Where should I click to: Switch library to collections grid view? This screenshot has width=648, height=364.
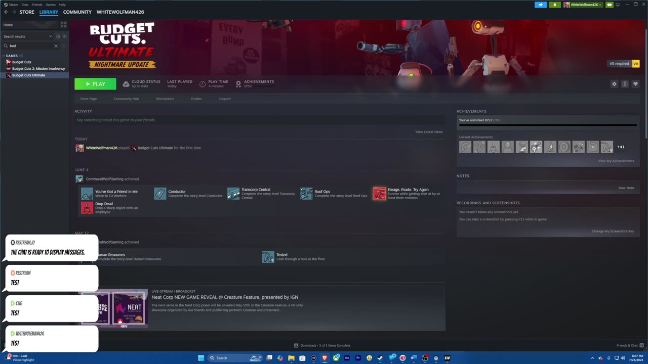click(63, 24)
